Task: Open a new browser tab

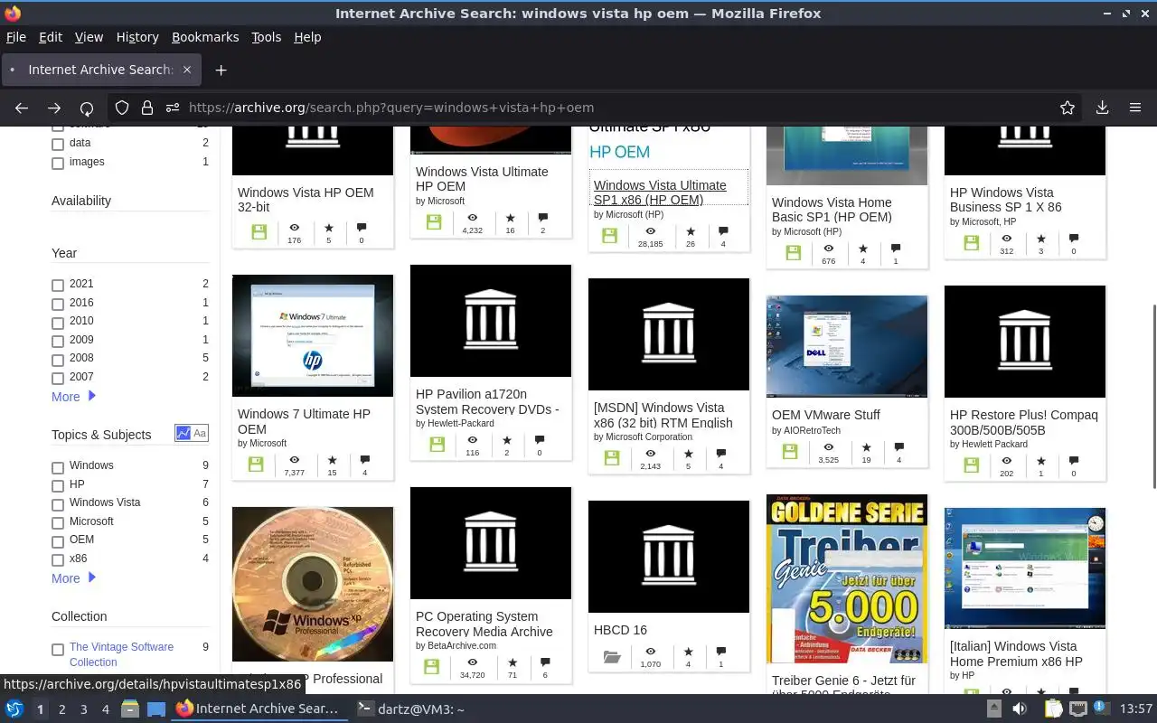Action: pos(221,70)
